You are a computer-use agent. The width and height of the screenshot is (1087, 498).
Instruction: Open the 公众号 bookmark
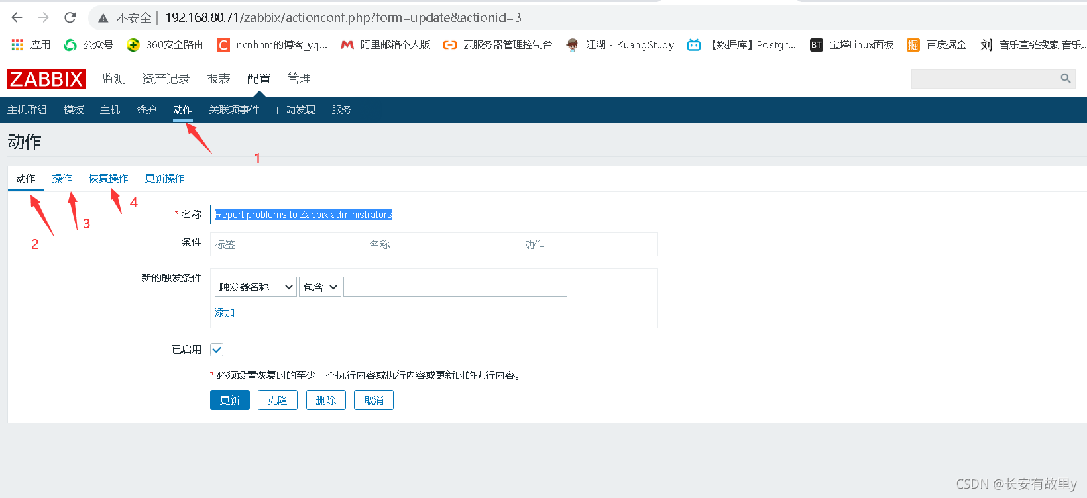pos(89,44)
